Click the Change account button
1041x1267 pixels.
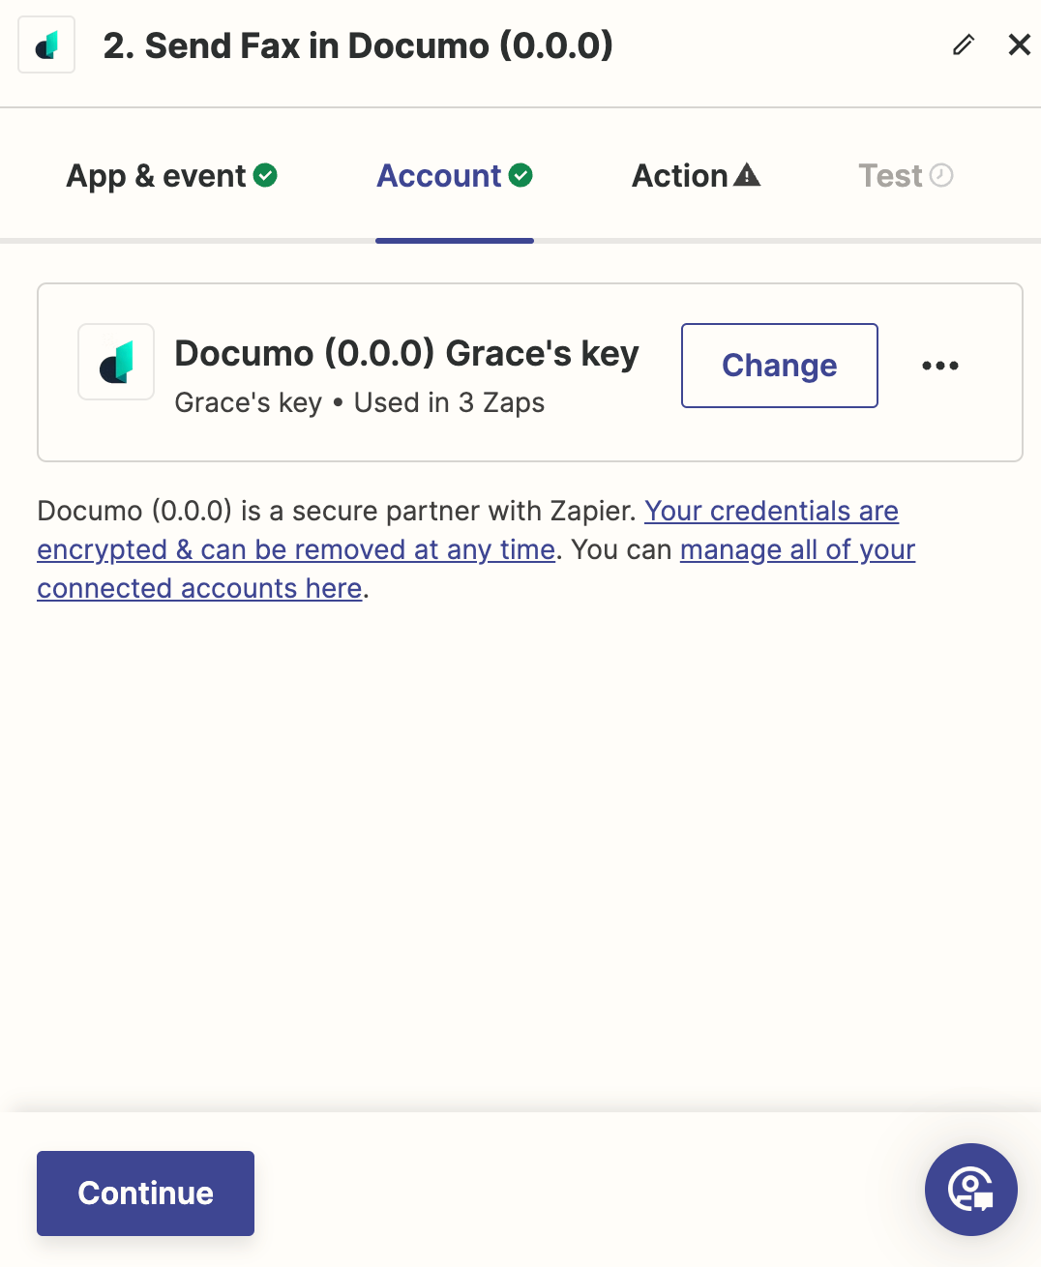[x=780, y=366]
